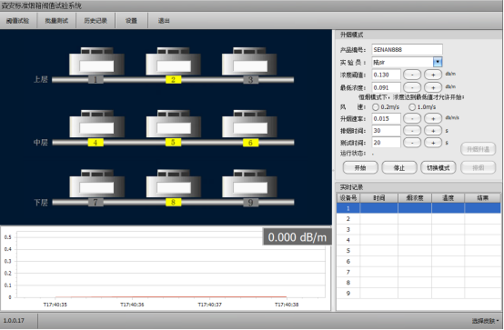Select row 5 in the real-time records table
This screenshot has width=504, height=330.
[418, 251]
